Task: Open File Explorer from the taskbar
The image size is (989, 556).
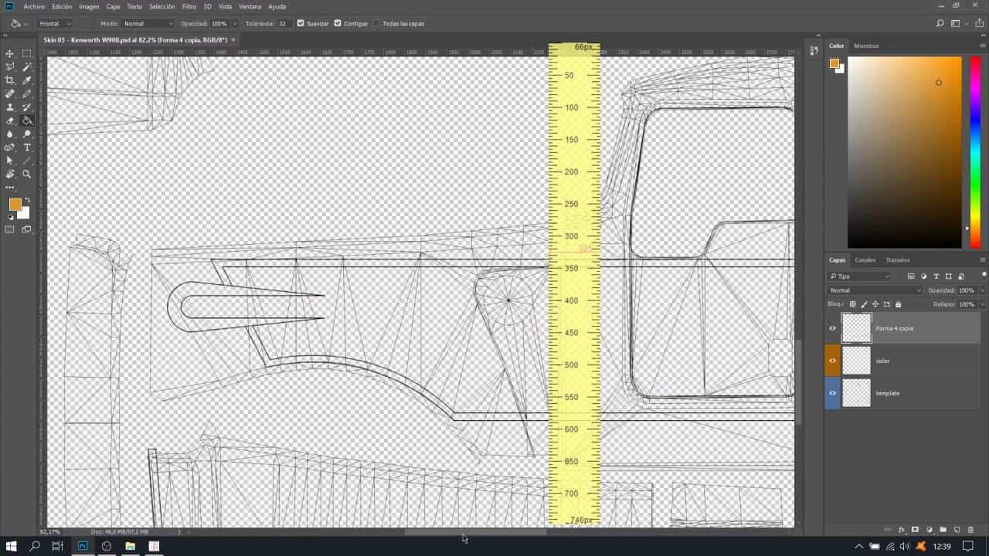Action: (x=130, y=546)
